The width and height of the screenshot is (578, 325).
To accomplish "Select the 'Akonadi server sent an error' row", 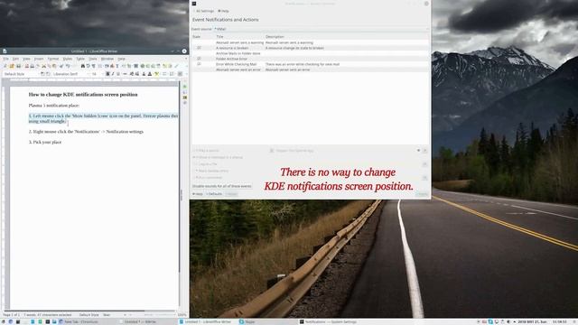I will click(310, 70).
